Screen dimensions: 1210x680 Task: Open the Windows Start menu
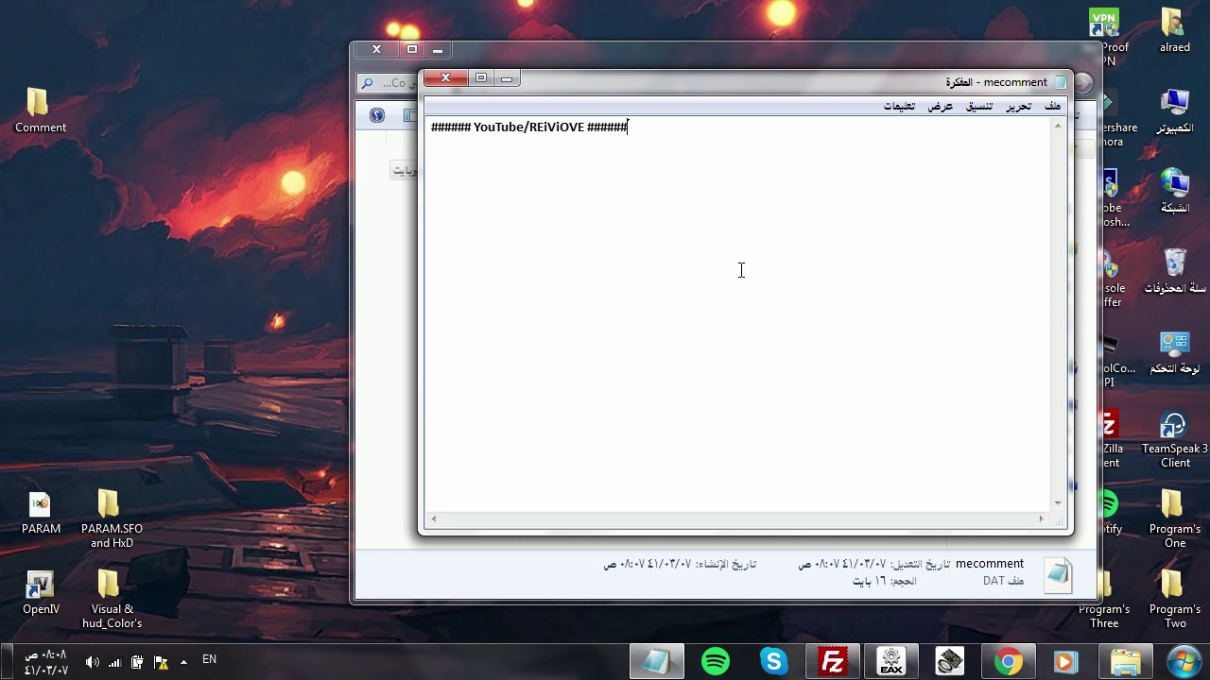pos(1184,661)
